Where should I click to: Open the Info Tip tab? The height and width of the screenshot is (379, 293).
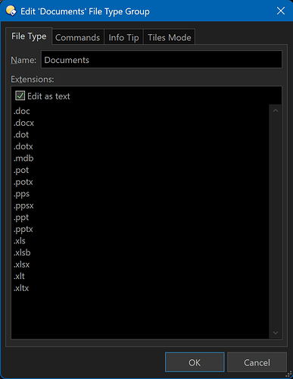[123, 38]
